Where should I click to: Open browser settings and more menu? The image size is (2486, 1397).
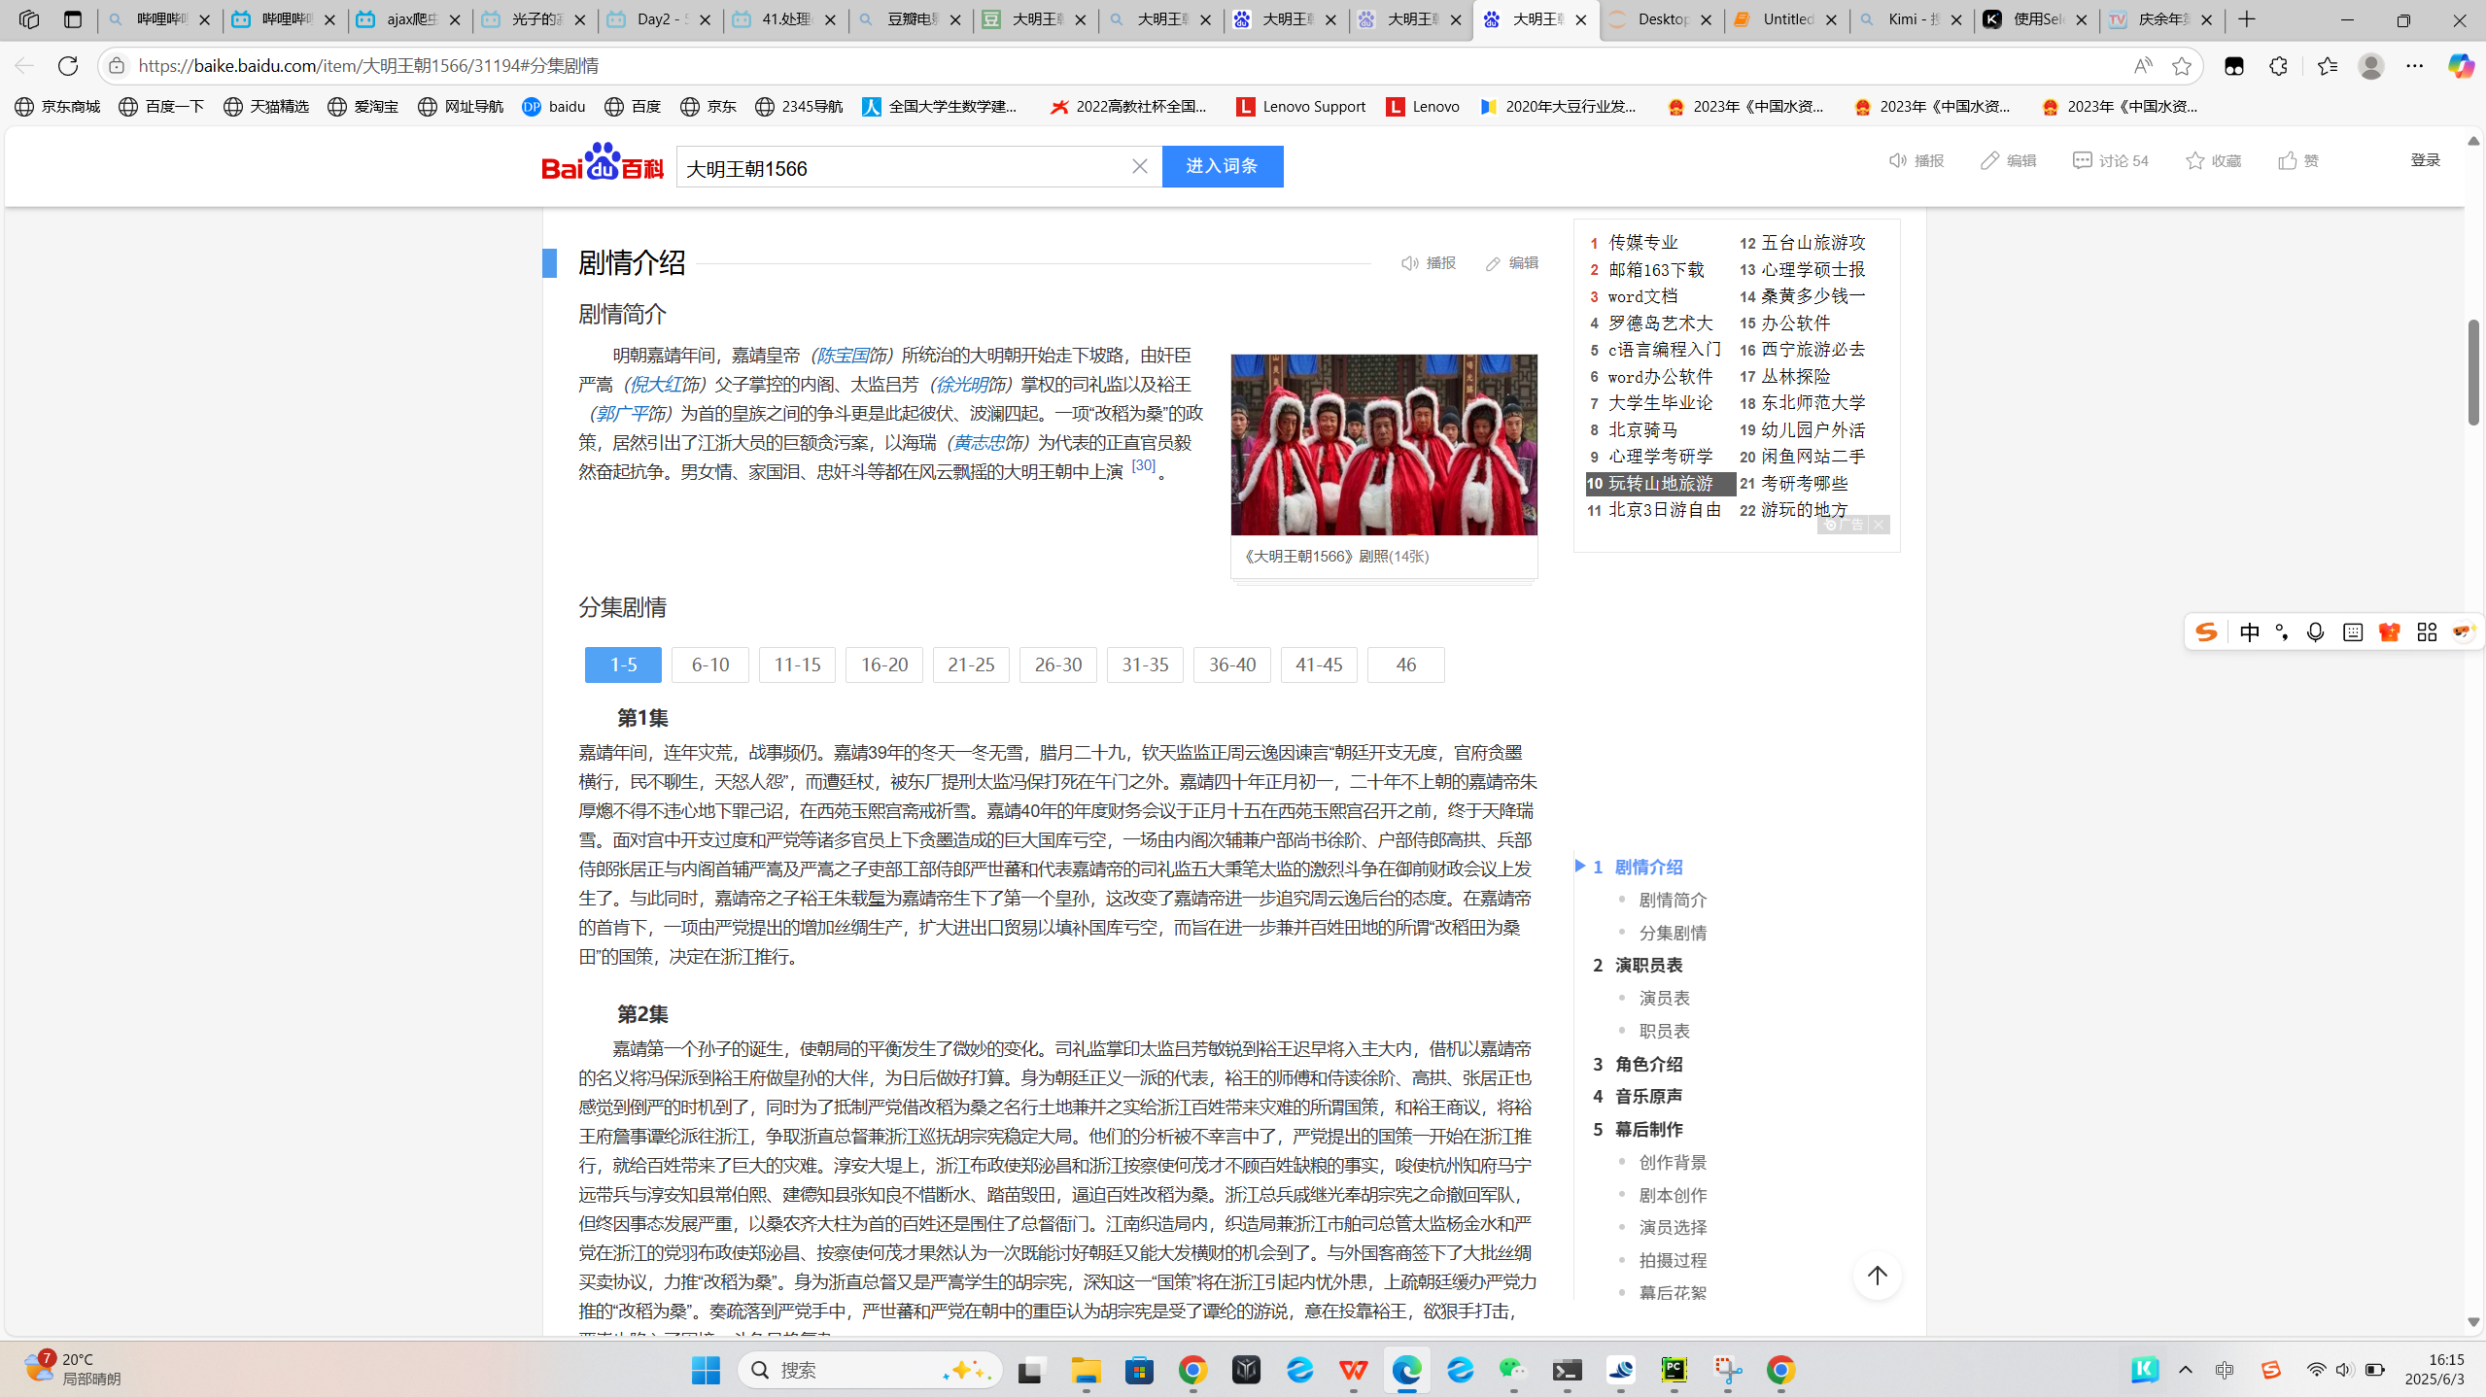coord(2415,65)
